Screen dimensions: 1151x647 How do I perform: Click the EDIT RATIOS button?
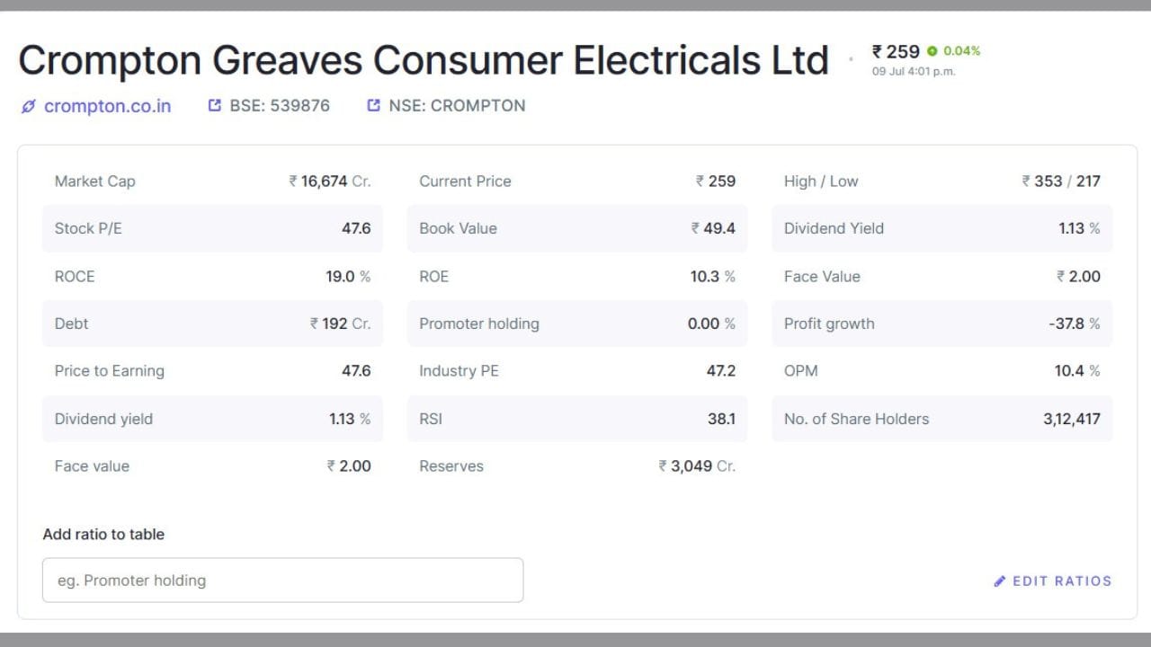coord(1052,581)
